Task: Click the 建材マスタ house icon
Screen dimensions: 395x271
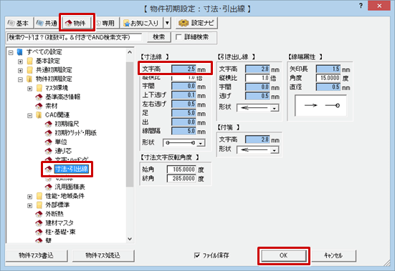Action: (39, 223)
